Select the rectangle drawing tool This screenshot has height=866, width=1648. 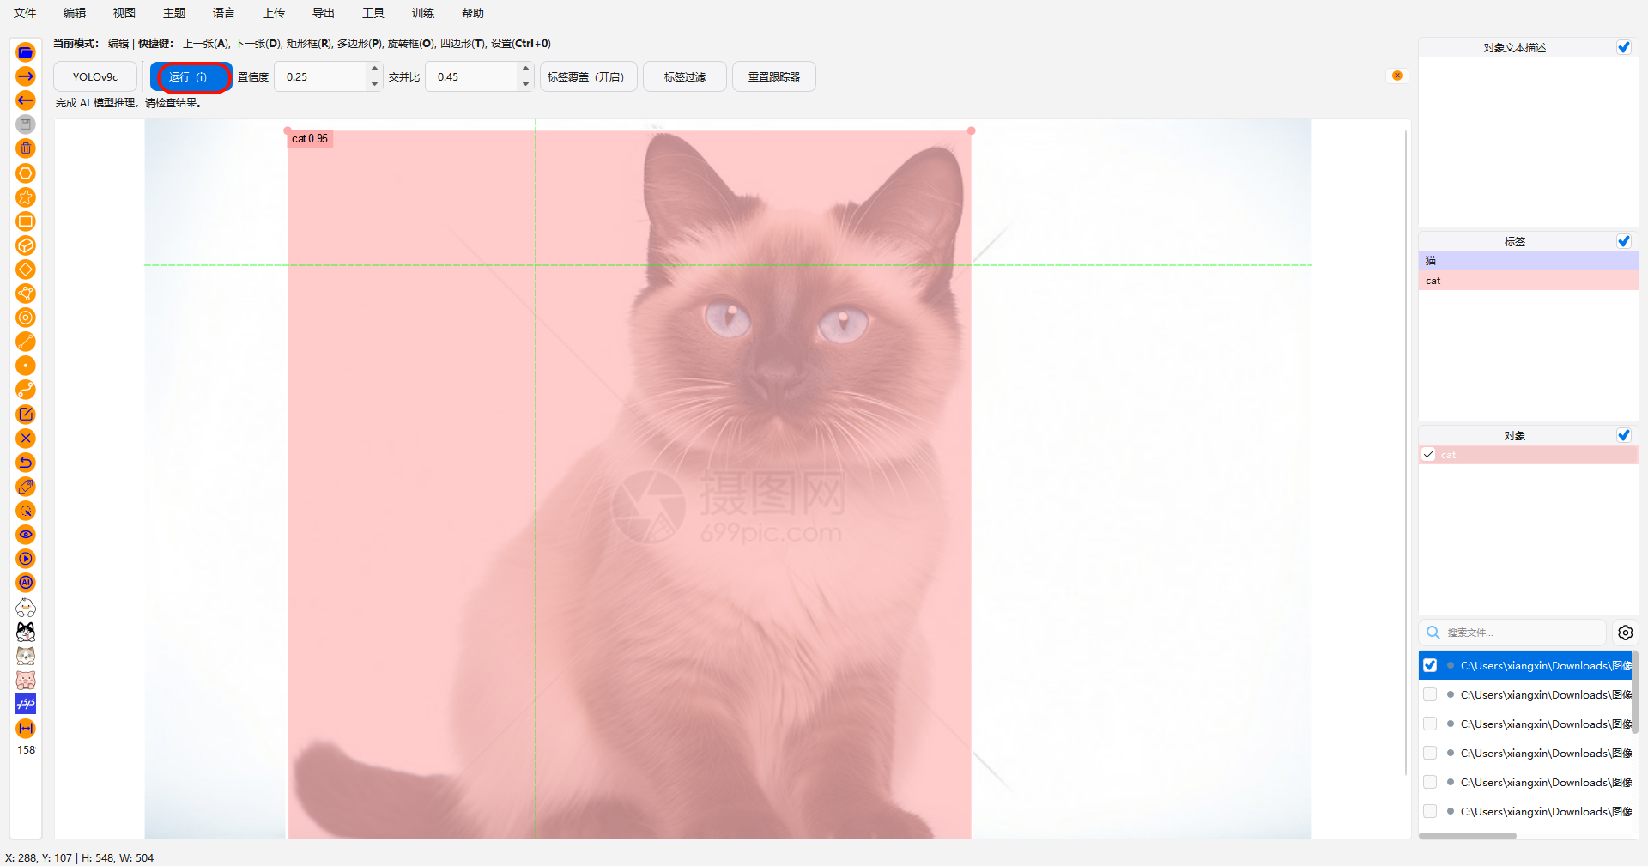(x=26, y=221)
